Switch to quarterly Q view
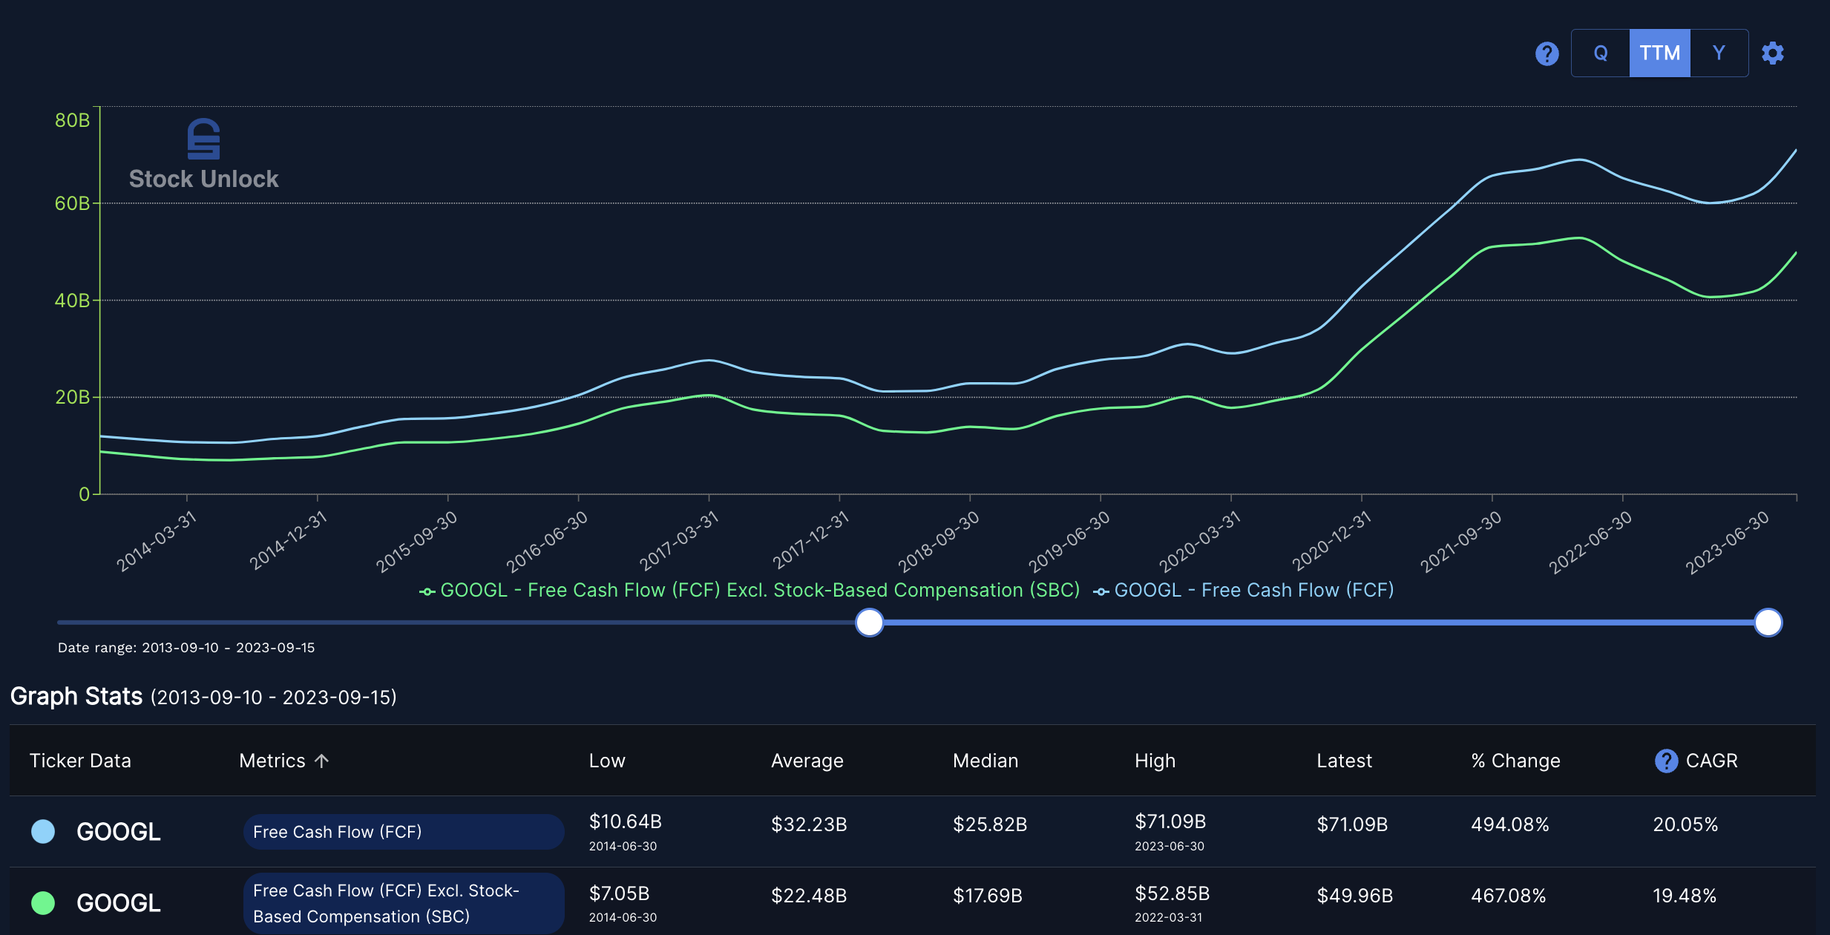The width and height of the screenshot is (1830, 935). tap(1601, 53)
